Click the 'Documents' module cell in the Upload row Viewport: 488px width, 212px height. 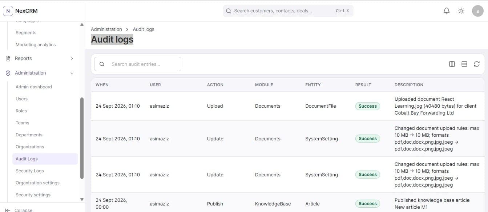pyautogui.click(x=268, y=106)
